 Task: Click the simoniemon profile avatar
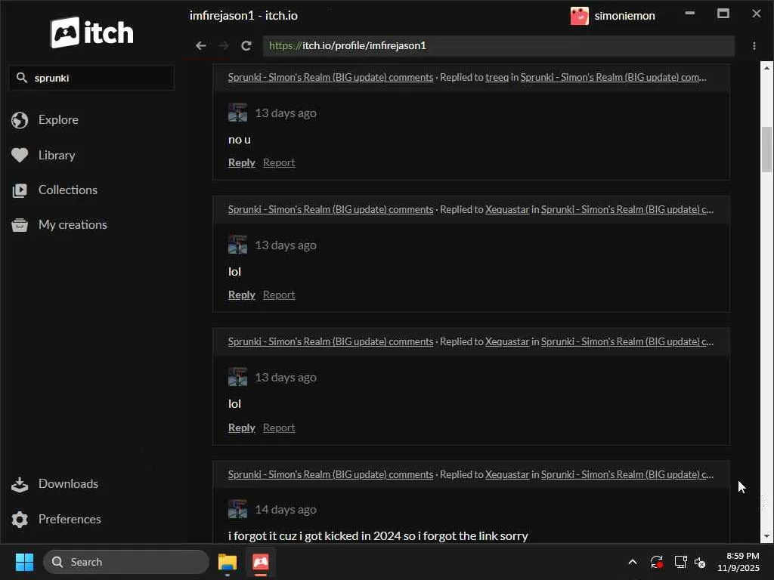pyautogui.click(x=579, y=16)
